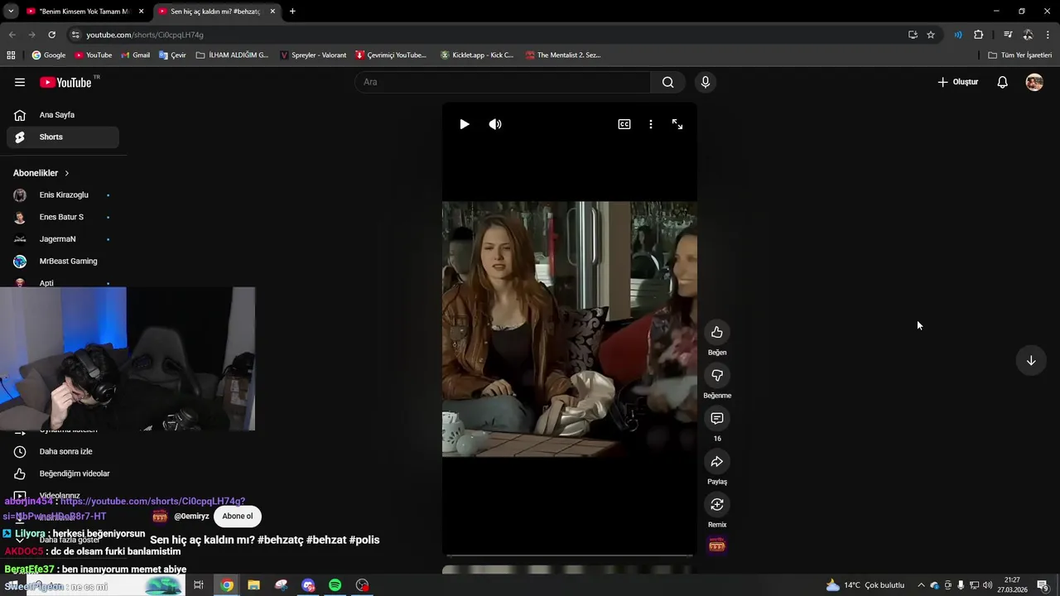Open the comments showing 16
1060x596 pixels.
click(717, 418)
